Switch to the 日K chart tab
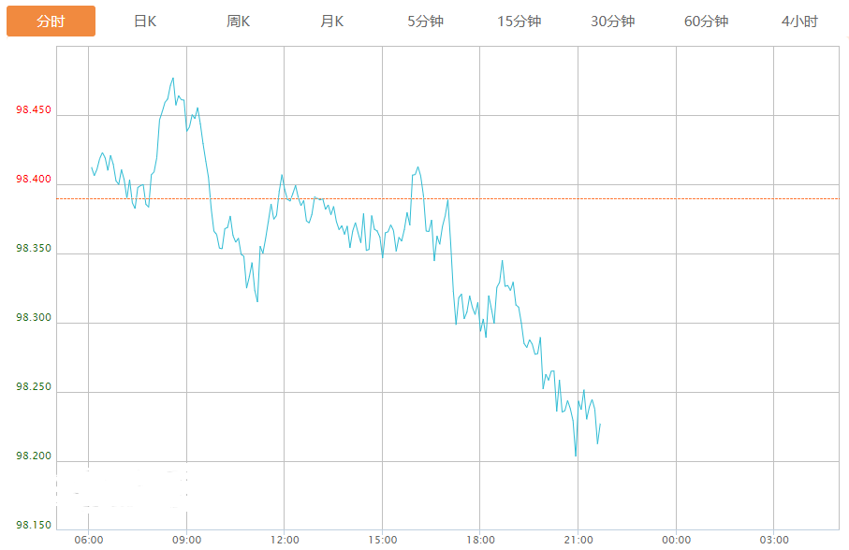This screenshot has width=849, height=550. (145, 21)
